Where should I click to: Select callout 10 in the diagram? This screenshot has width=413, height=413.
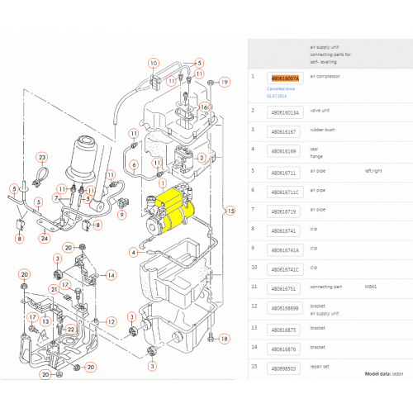154,64
